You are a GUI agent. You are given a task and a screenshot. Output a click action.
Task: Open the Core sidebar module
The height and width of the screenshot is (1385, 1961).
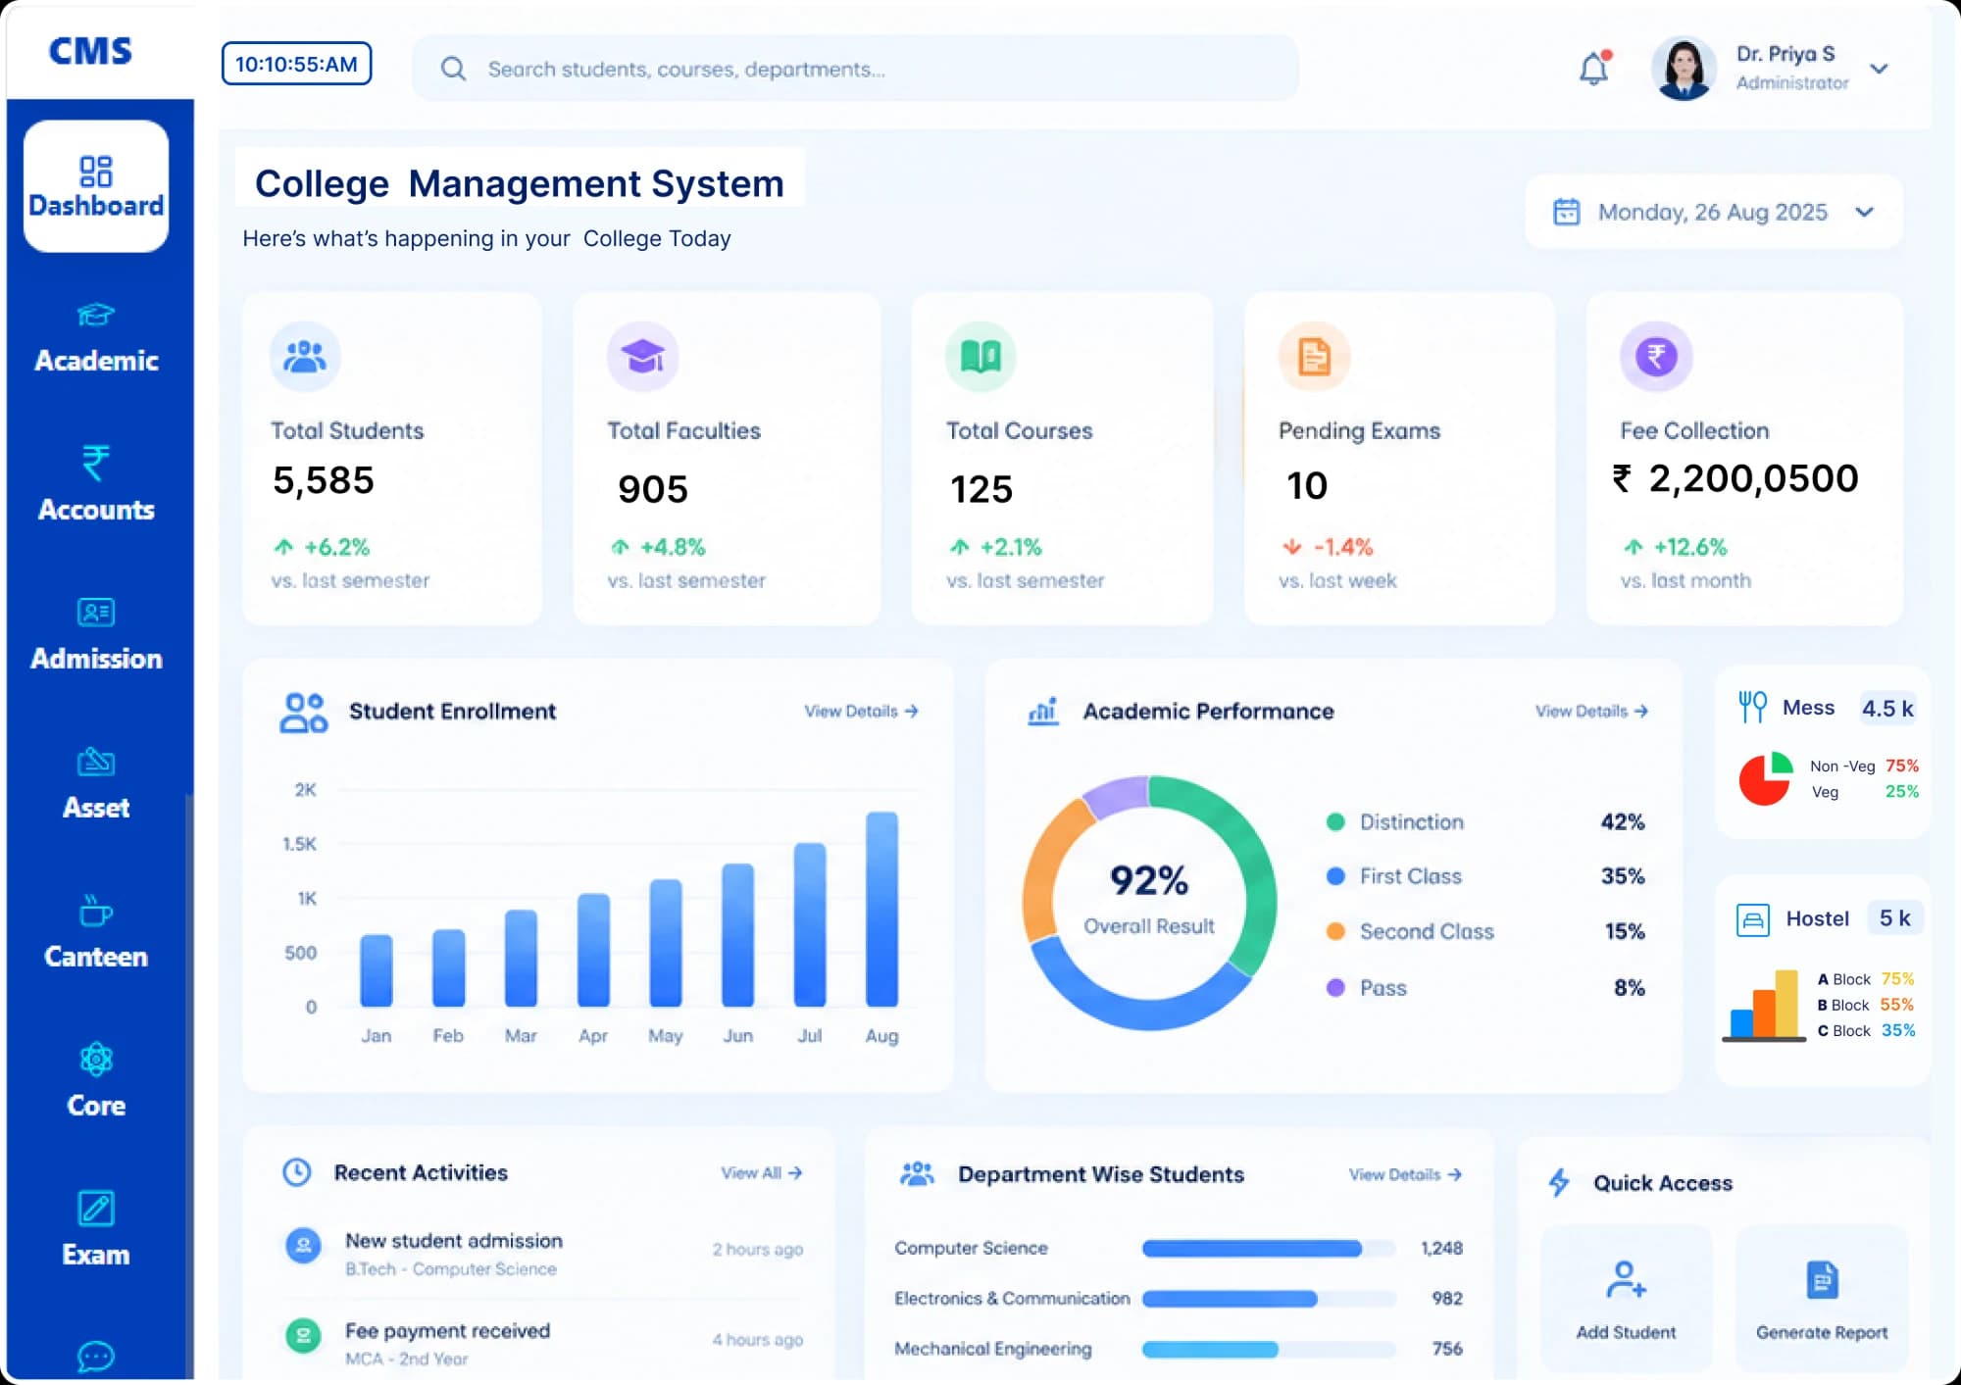point(96,1081)
